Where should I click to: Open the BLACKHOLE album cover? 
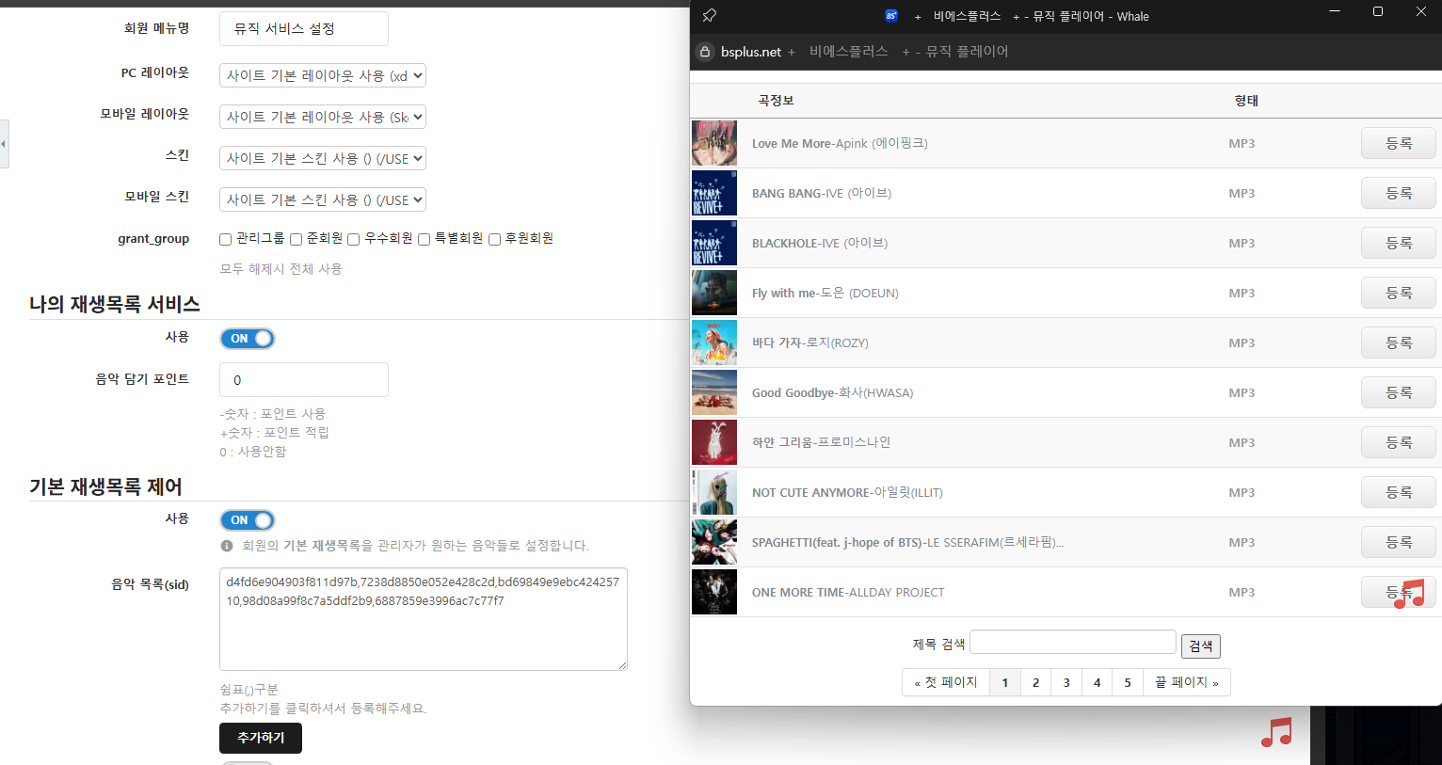pos(714,243)
